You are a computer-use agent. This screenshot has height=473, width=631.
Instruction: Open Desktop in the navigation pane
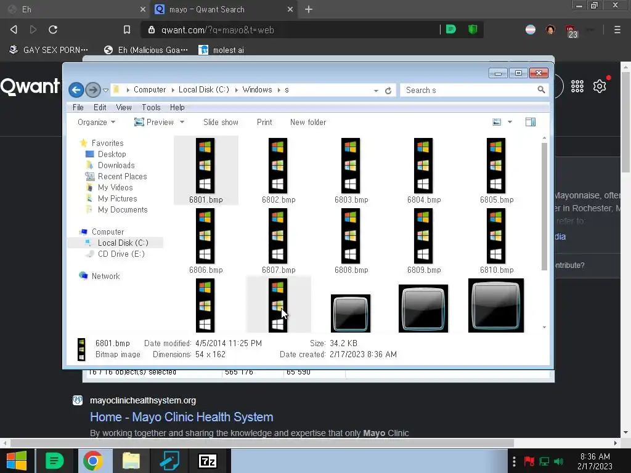point(112,154)
